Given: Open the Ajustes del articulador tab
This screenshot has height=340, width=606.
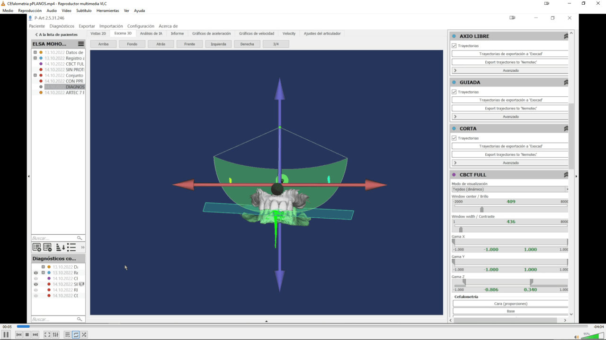Looking at the screenshot, I should (322, 34).
